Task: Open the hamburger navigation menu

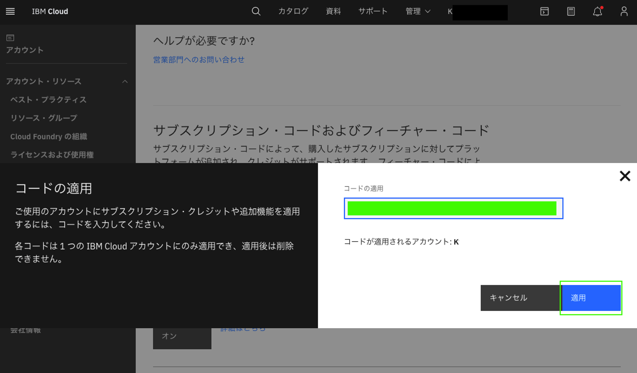Action: tap(10, 12)
